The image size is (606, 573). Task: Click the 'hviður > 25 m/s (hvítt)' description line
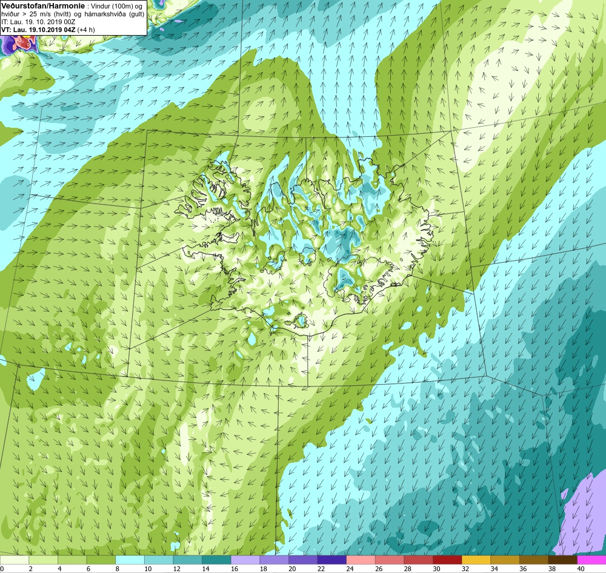[x=36, y=15]
